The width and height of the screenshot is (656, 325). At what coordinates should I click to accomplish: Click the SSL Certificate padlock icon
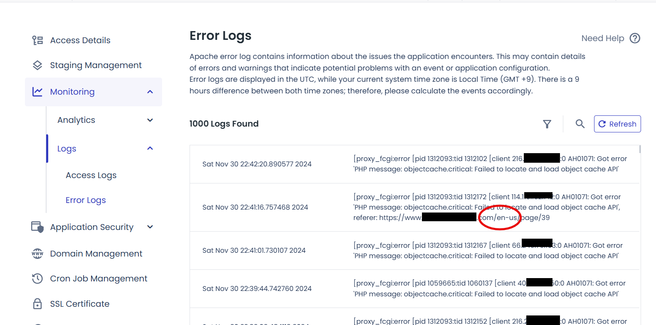click(x=37, y=304)
